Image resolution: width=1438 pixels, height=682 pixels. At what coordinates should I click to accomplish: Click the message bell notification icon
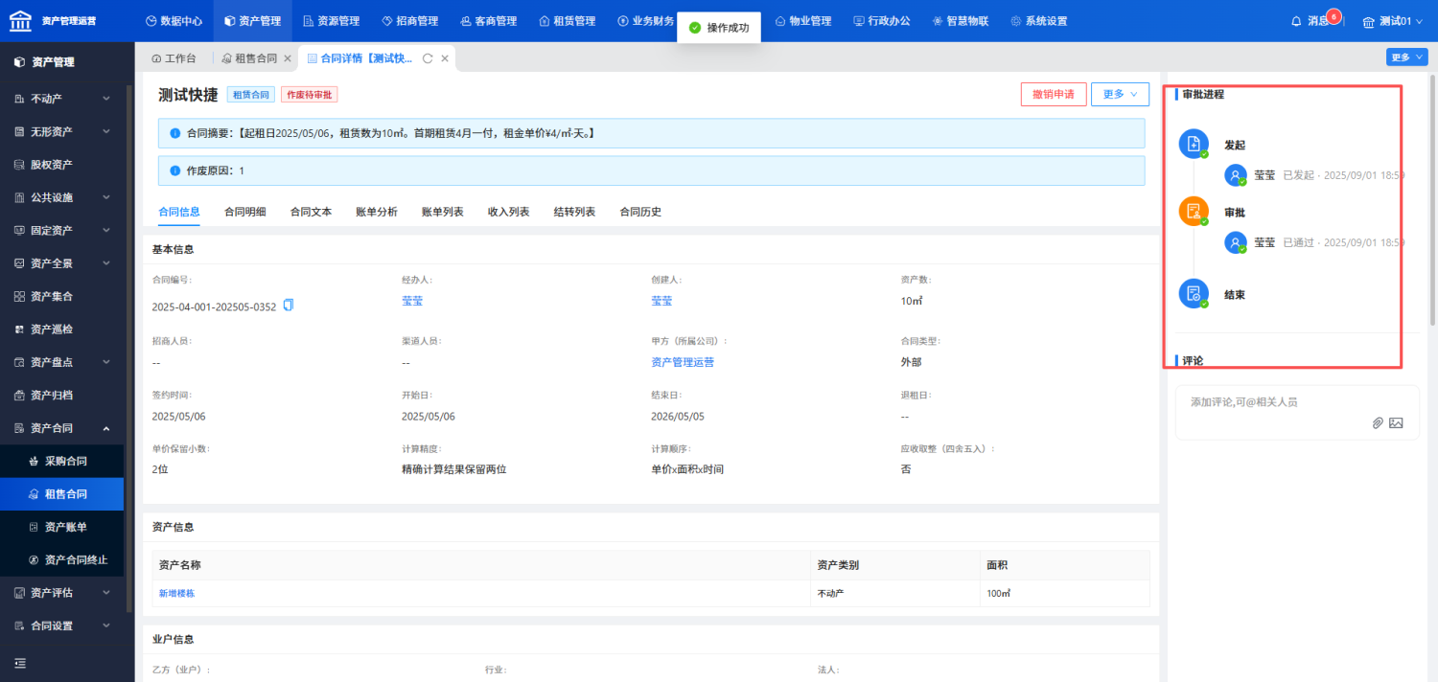1296,21
